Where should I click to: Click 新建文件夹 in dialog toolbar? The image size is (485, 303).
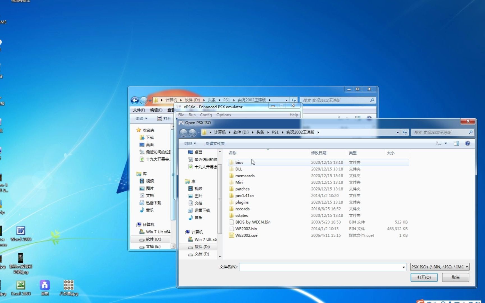[x=215, y=143]
